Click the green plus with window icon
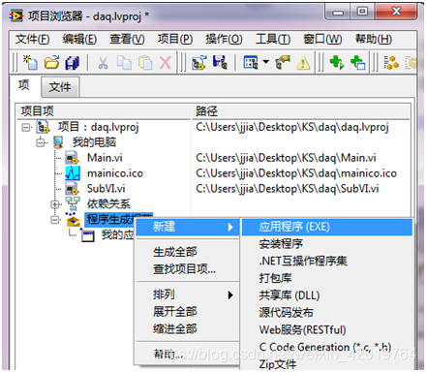The height and width of the screenshot is (372, 426). 357,62
